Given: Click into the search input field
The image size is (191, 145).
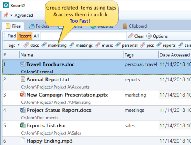Looking at the screenshot, I should [83, 36].
